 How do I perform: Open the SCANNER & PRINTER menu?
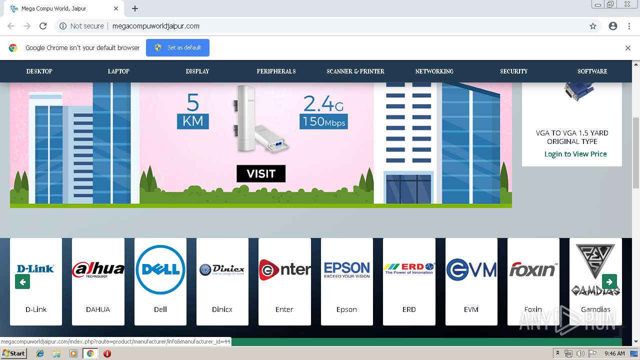tap(355, 71)
